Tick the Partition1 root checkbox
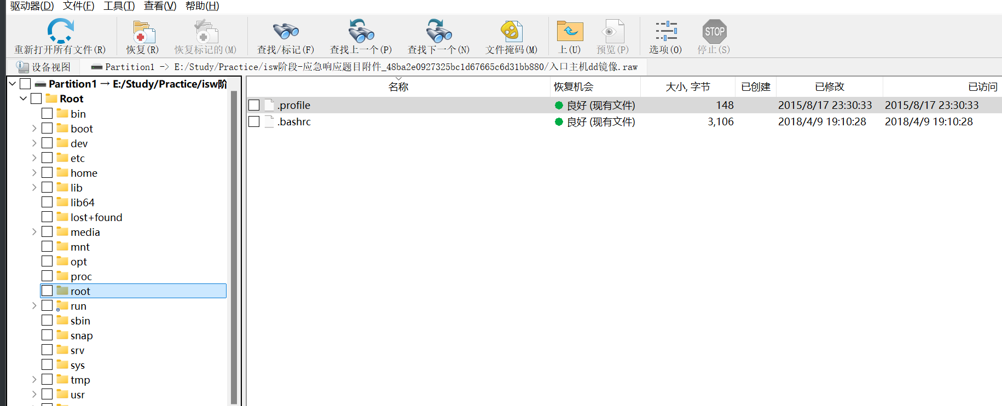This screenshot has width=1002, height=406. coord(25,84)
